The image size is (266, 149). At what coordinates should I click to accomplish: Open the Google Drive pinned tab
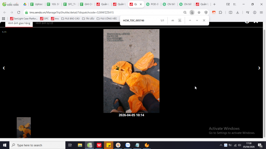coord(25,4)
